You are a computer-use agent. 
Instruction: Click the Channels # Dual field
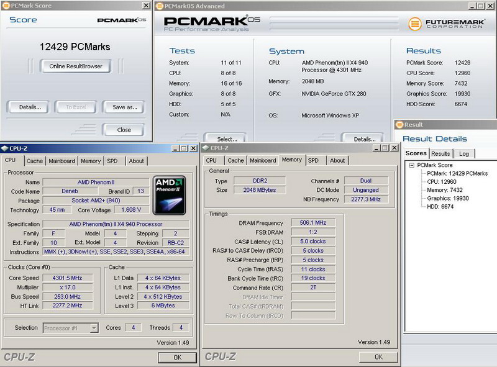tap(366, 181)
